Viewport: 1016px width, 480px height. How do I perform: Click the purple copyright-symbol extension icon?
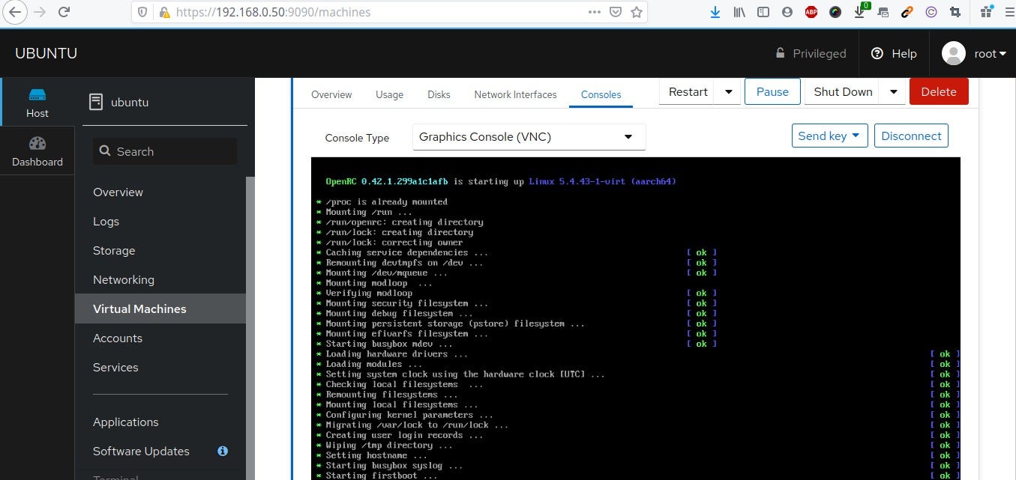pyautogui.click(x=931, y=12)
